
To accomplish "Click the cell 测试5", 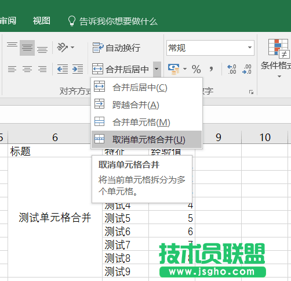I will 125,218.
